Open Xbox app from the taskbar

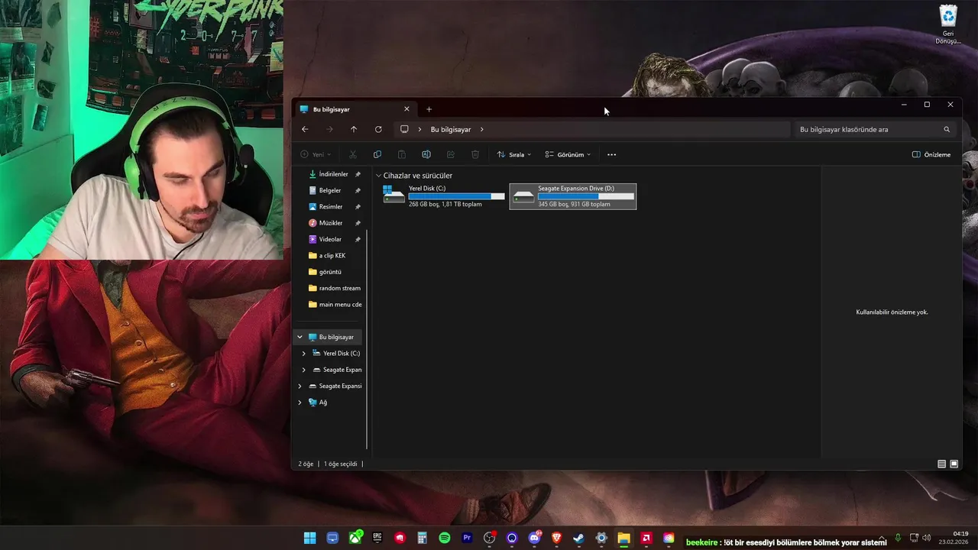coord(355,538)
